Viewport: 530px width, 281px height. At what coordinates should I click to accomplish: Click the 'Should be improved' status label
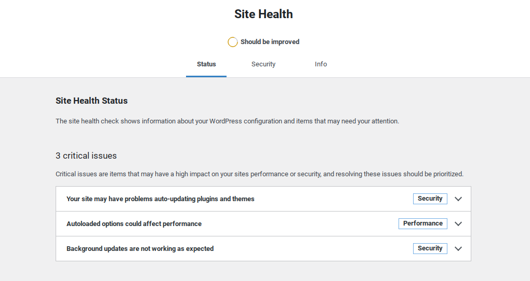coord(270,42)
